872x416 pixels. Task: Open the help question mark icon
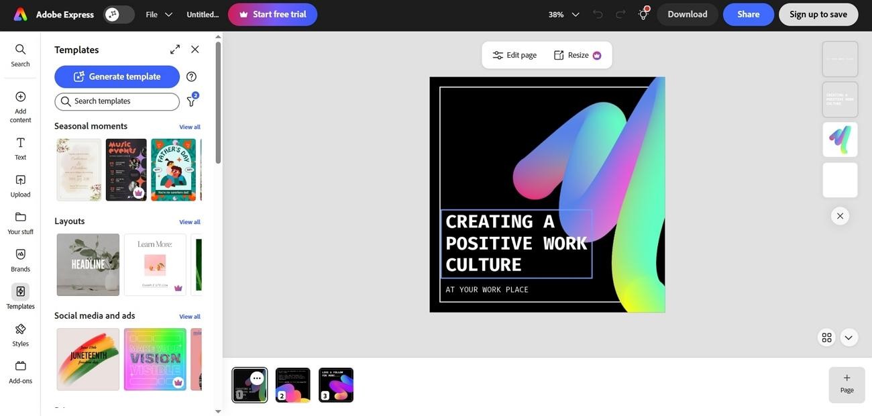[x=191, y=76]
